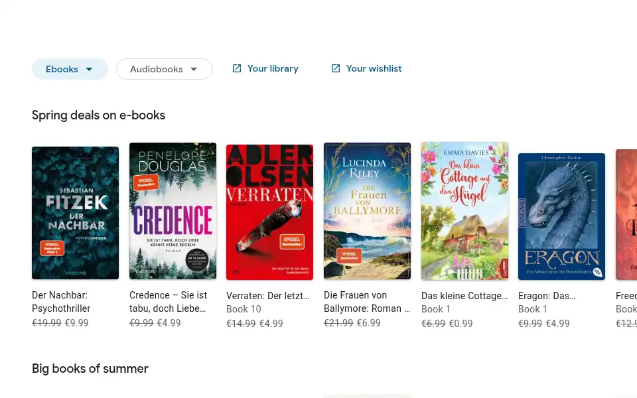Screen dimensions: 637x398
Task: Click 'Book 10' label under Verraten
Action: tap(244, 309)
